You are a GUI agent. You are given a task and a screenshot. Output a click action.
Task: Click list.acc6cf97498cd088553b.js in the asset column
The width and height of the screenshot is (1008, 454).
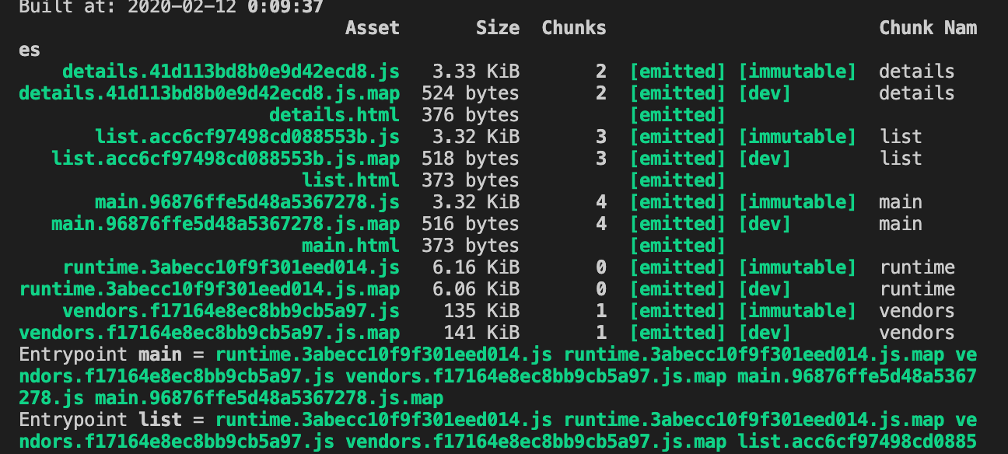point(247,137)
